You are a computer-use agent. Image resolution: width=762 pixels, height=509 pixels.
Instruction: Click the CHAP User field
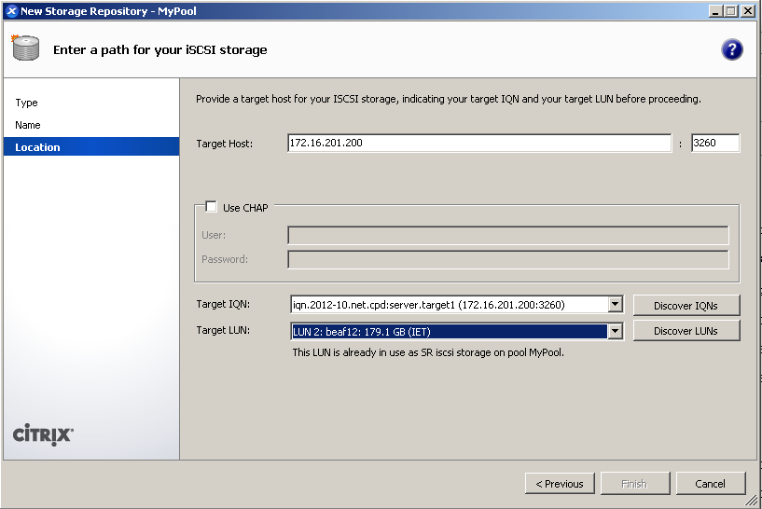point(507,235)
